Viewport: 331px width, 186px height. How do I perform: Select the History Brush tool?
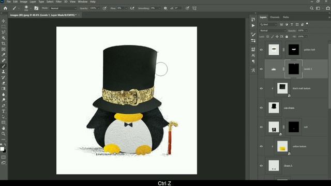tap(4, 78)
